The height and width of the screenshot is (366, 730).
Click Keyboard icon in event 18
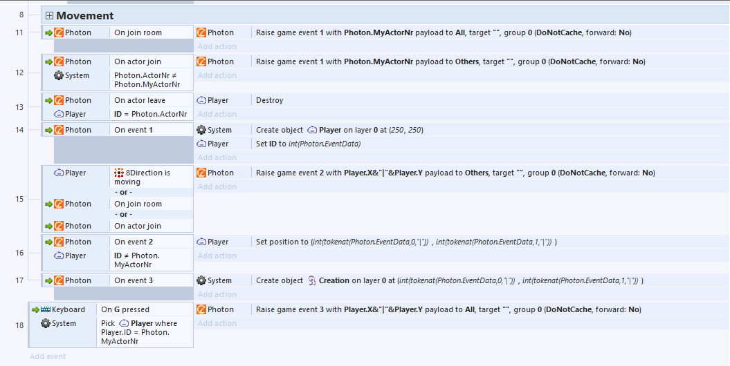pos(45,310)
